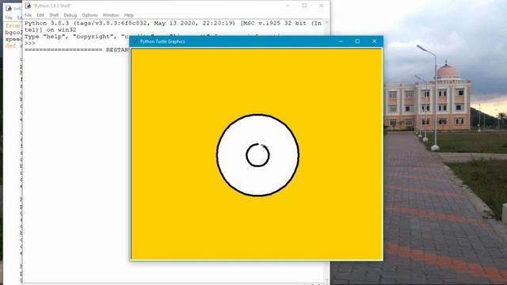Maximize the Python 3.8.3 Shell window

304,6
